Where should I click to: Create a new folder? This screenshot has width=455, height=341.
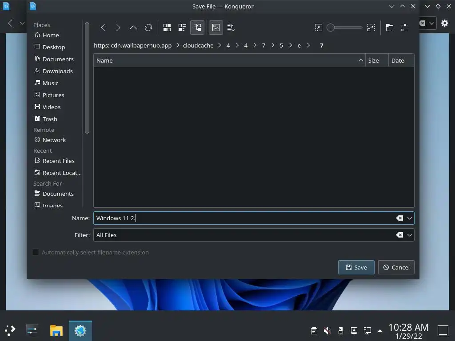click(389, 28)
